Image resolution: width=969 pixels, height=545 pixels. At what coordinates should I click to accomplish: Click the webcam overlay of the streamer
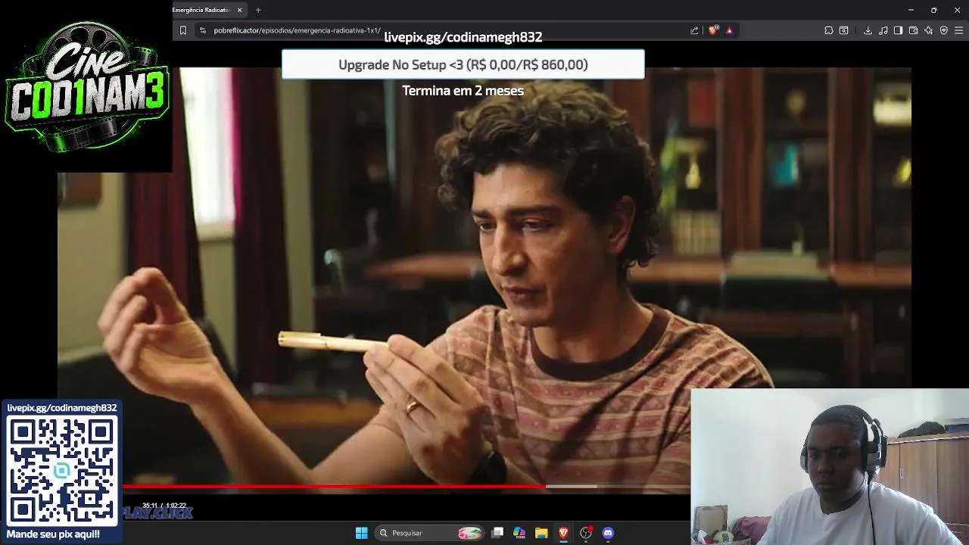click(830, 467)
